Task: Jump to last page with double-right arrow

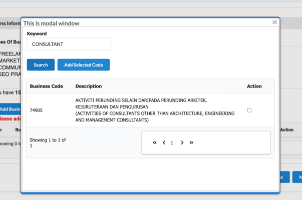Action: pos(191,142)
